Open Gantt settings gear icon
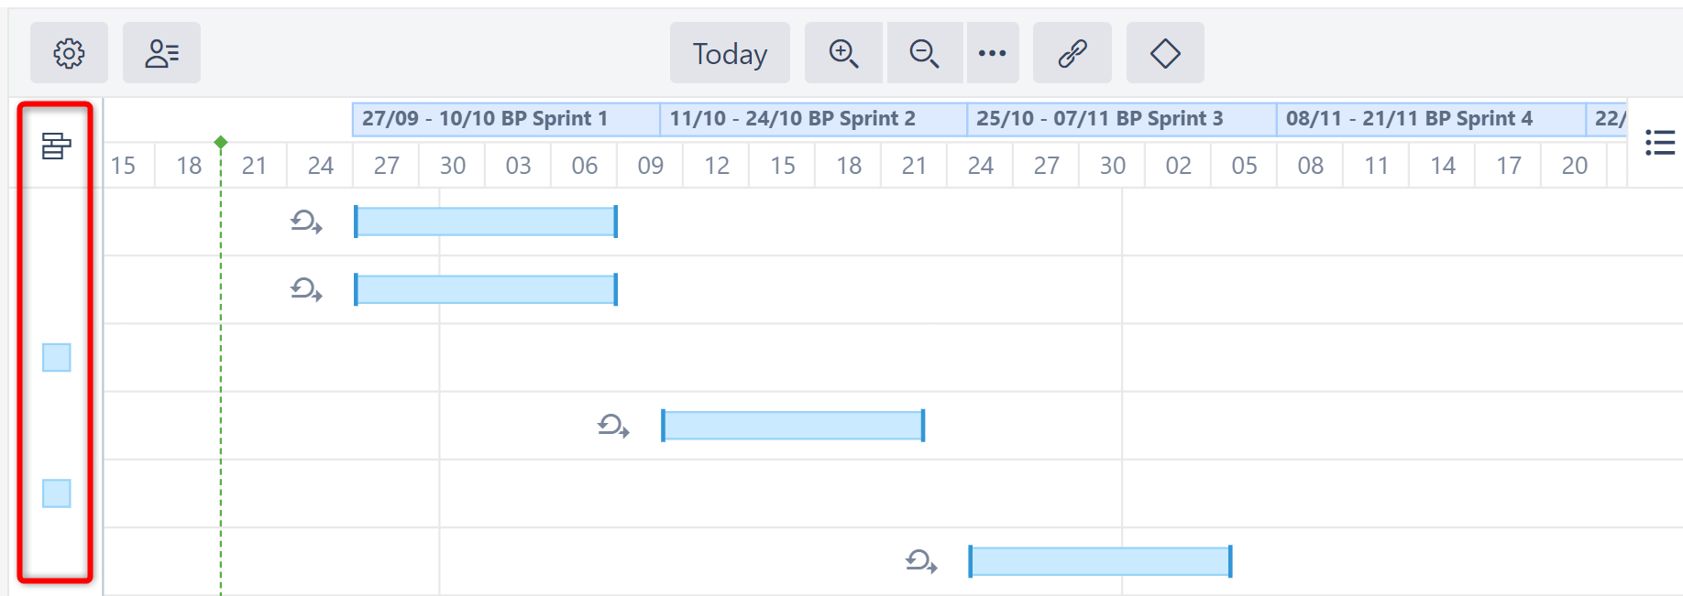Viewport: 1683px width, 596px height. click(x=69, y=53)
